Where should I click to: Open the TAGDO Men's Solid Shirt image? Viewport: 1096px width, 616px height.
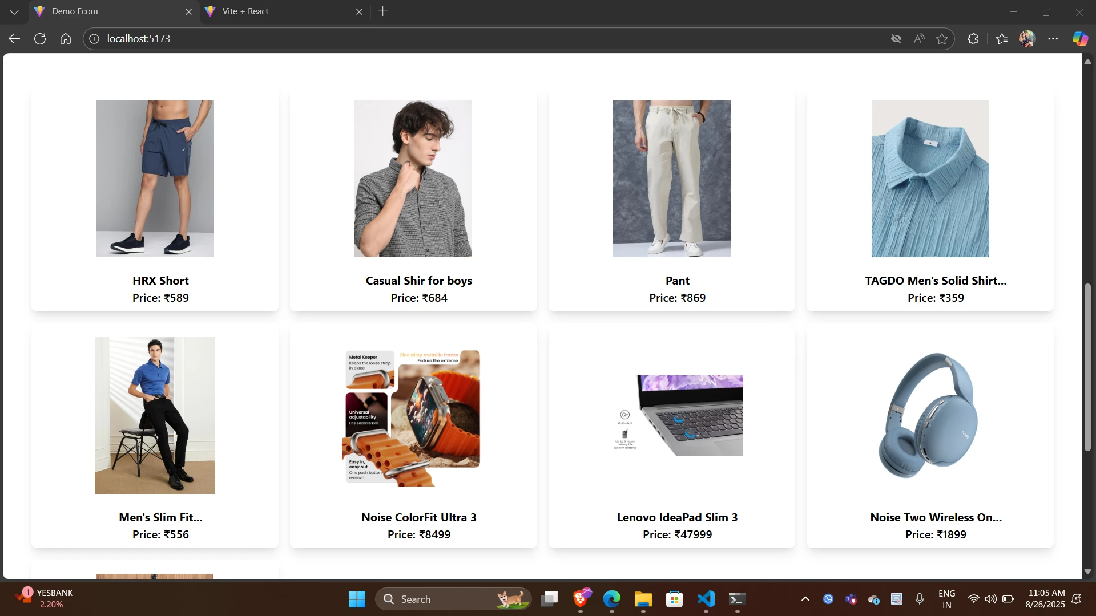coord(930,179)
